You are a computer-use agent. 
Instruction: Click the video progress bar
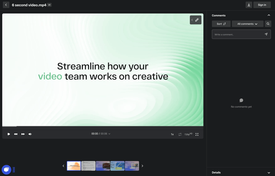pyautogui.click(x=103, y=126)
